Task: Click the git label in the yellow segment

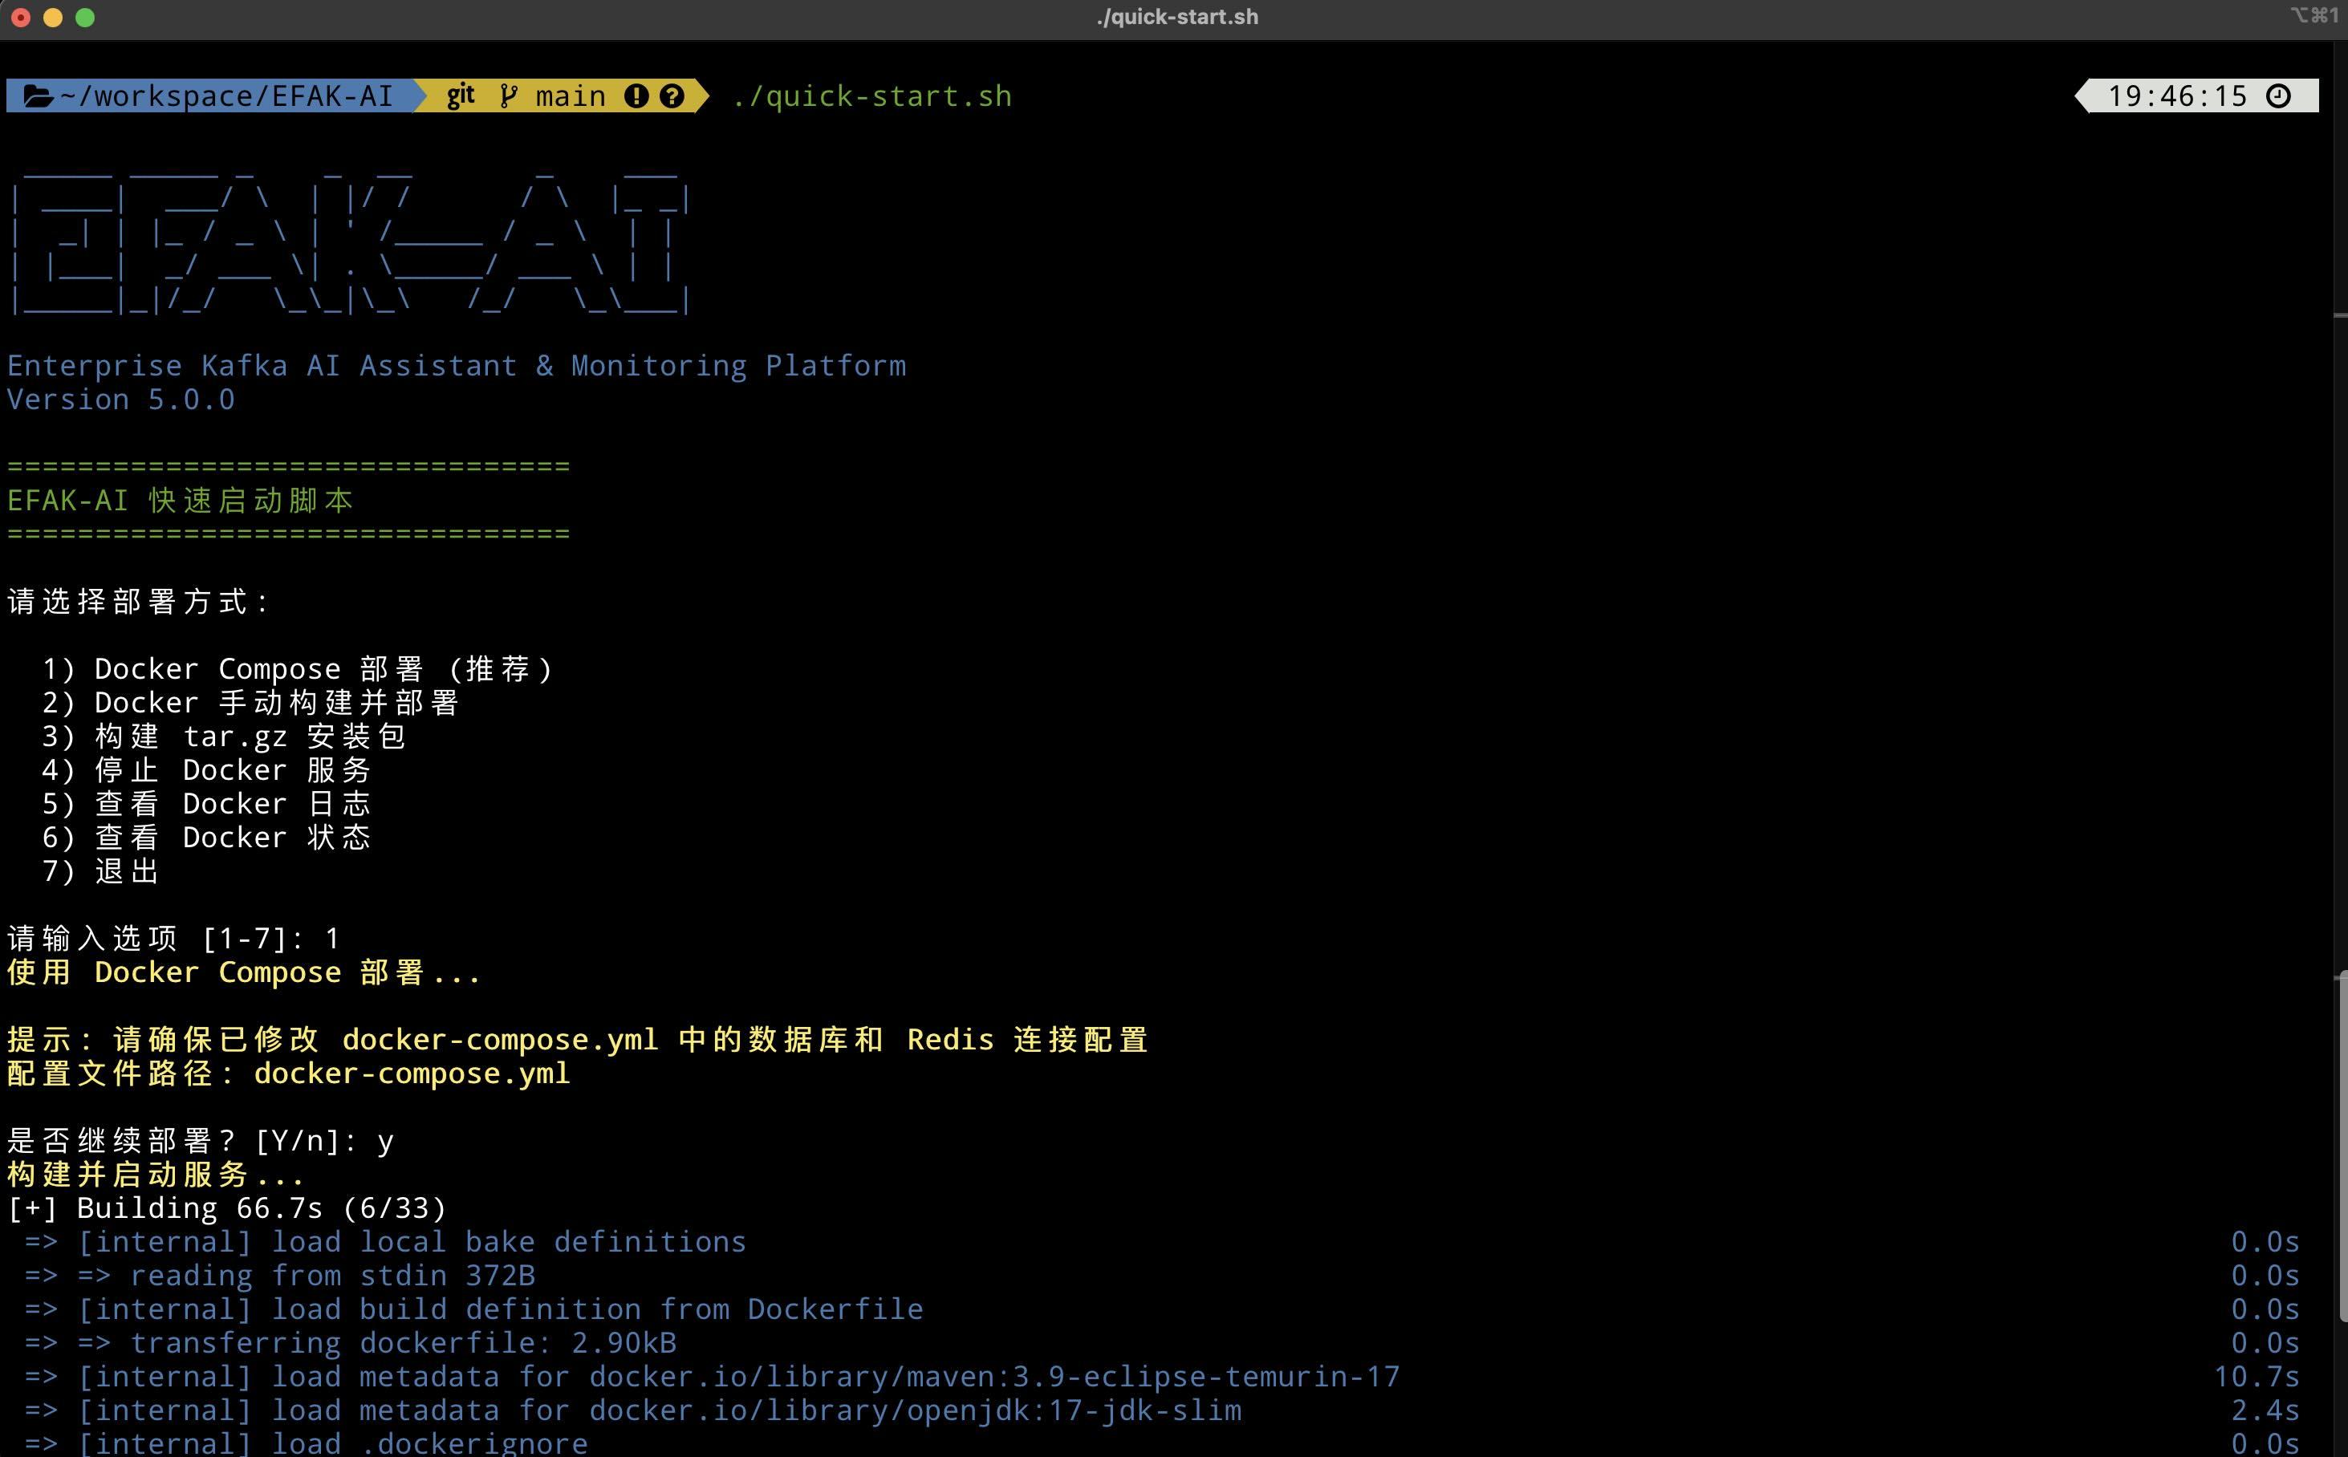Action: tap(460, 96)
